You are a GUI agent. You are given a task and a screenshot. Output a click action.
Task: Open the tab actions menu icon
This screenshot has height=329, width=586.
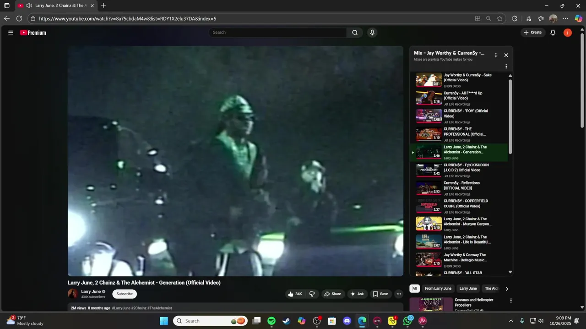(x=6, y=5)
